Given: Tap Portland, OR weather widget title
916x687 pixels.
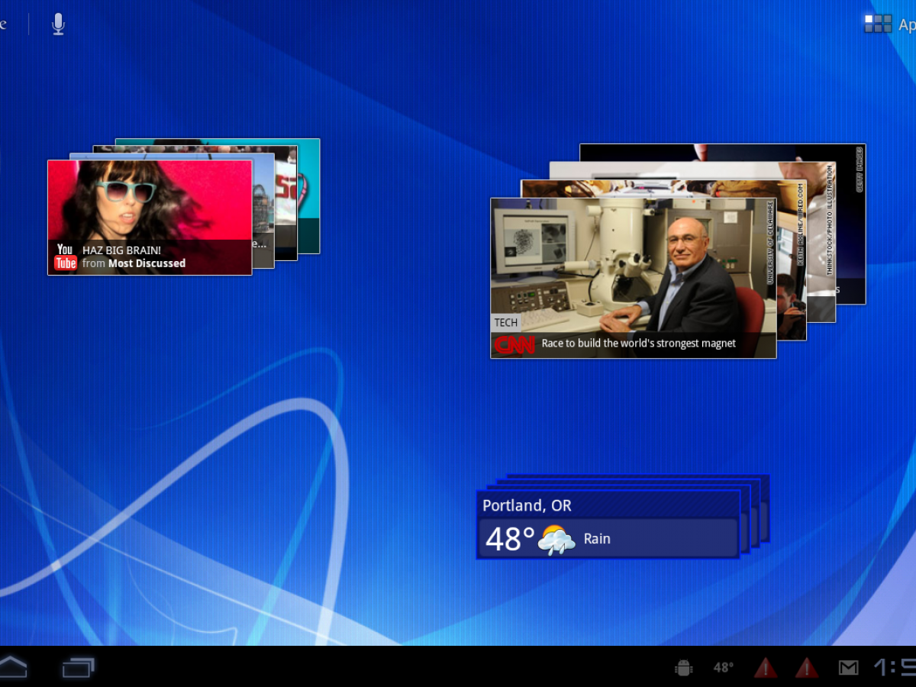Looking at the screenshot, I should (x=527, y=505).
